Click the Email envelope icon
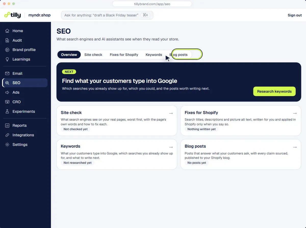The height and width of the screenshot is (228, 306). pos(7,73)
